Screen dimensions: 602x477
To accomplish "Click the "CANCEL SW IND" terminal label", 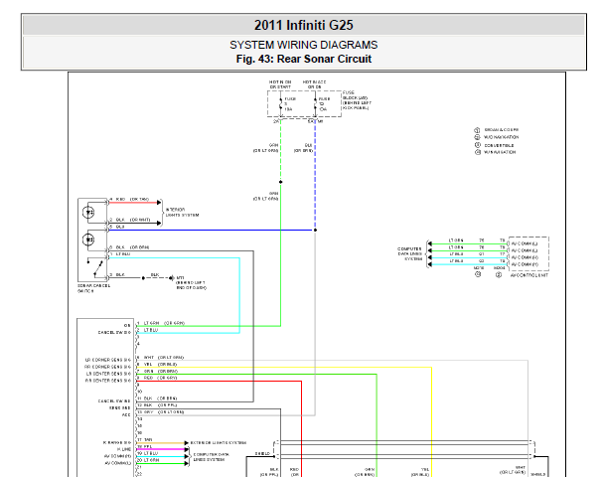I will (x=114, y=400).
